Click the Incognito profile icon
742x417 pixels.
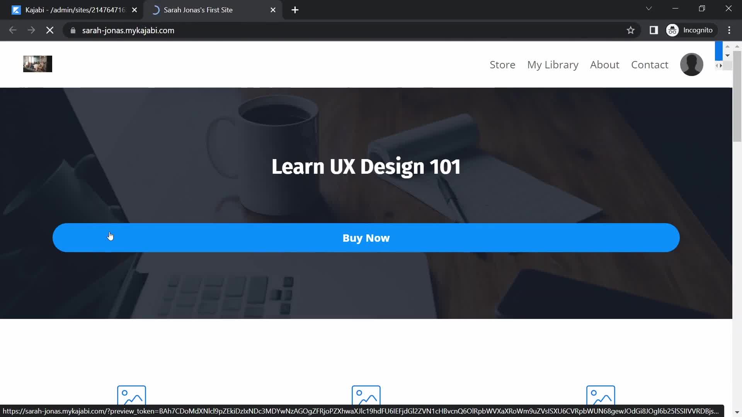tap(673, 30)
